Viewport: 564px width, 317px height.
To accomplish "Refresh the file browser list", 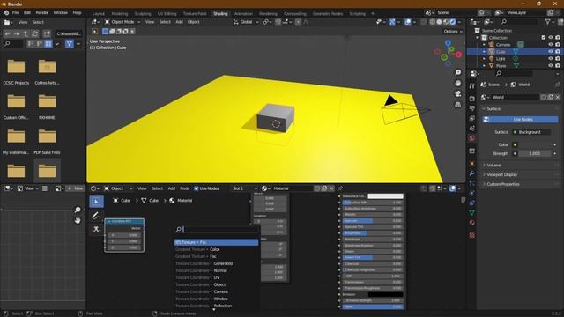I will [35, 33].
